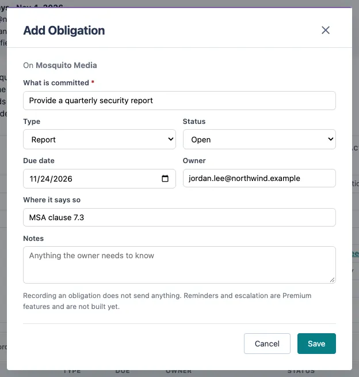Click the What is committed text field

pyautogui.click(x=179, y=100)
